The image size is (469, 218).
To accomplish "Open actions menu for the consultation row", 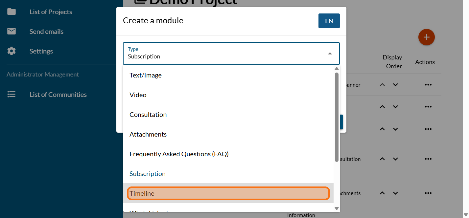I will click(x=428, y=159).
